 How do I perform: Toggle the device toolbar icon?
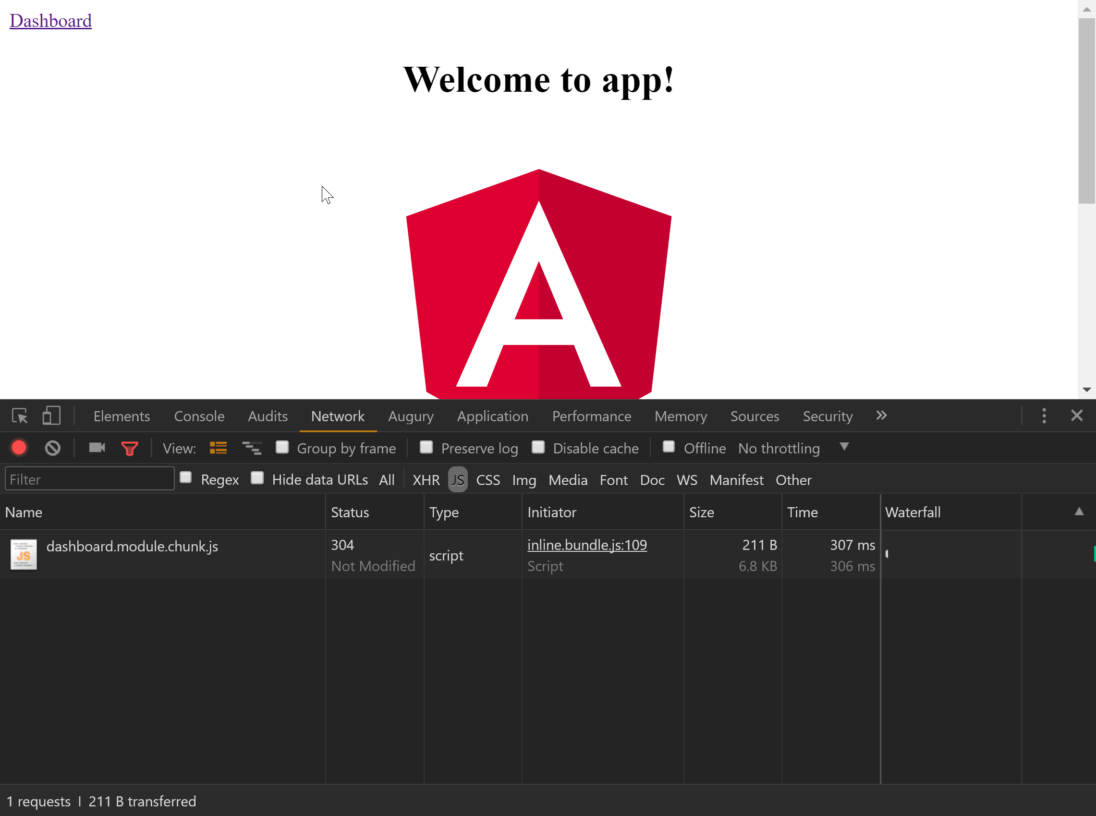tap(51, 416)
